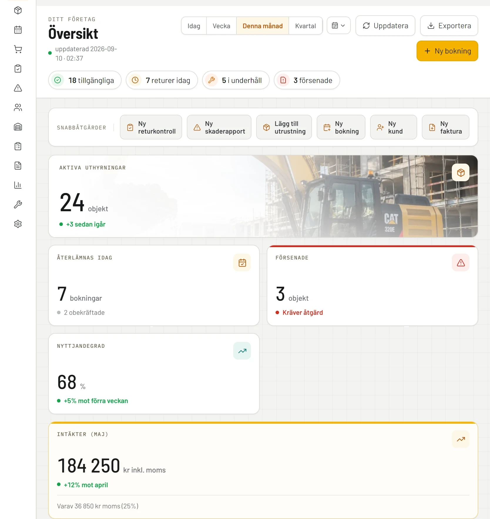Click the Kräver åtgärd status text

tap(303, 313)
